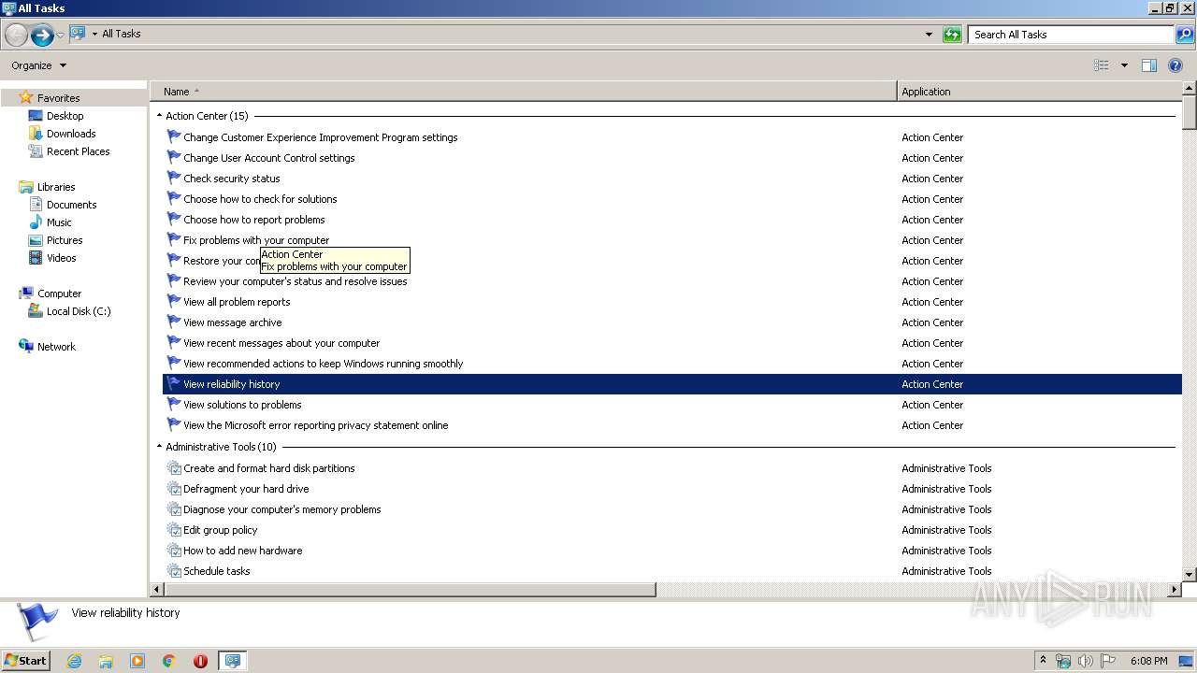The width and height of the screenshot is (1197, 673).
Task: Click icon for Defragment your hard drive
Action: coord(174,488)
